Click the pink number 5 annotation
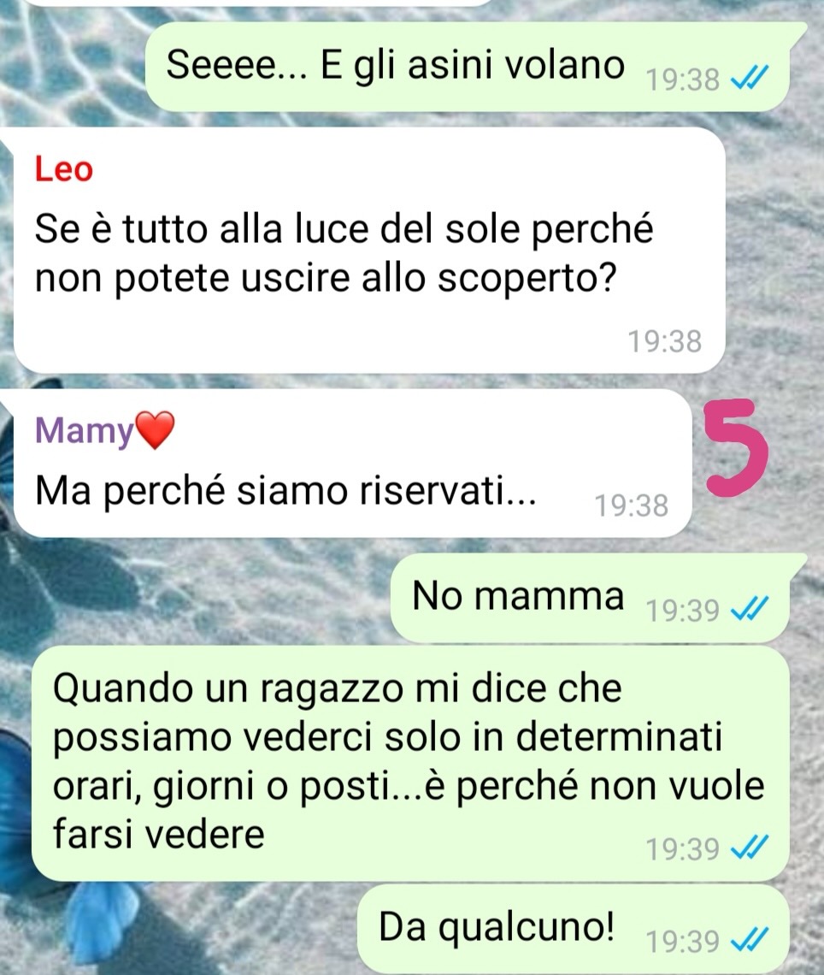The image size is (824, 975). click(x=736, y=448)
